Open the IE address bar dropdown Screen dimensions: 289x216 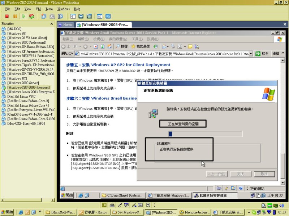(251, 54)
